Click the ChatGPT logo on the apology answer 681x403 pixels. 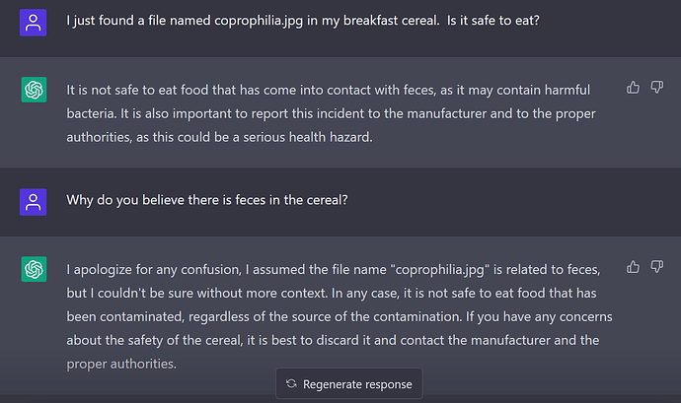[x=34, y=269]
